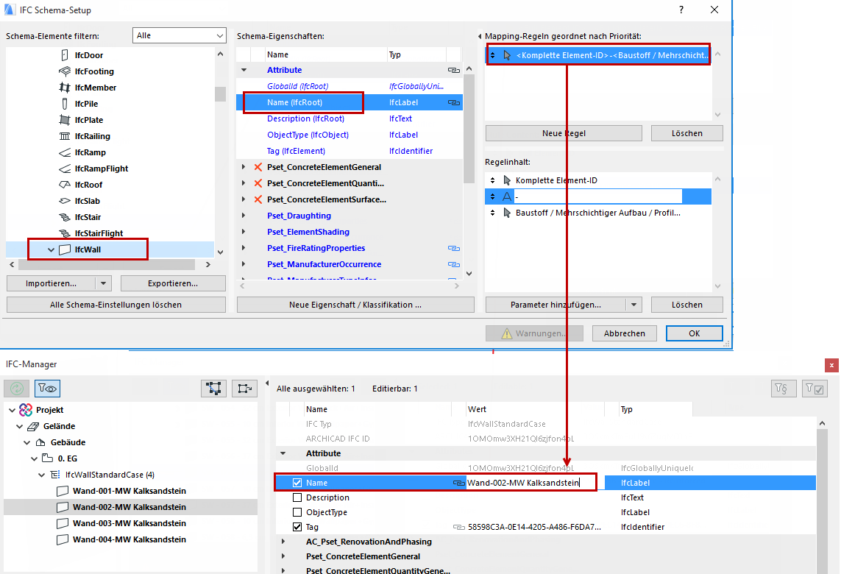
Task: Select Wand-004-MW Kalksandstein in tree
Action: tap(129, 539)
